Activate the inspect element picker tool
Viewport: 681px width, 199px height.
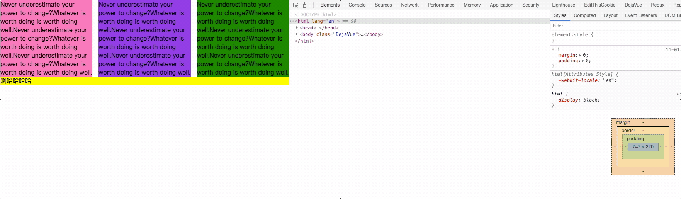(296, 5)
